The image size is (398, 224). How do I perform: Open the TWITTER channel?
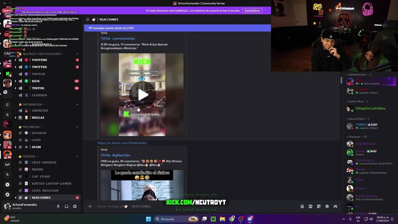(x=39, y=67)
